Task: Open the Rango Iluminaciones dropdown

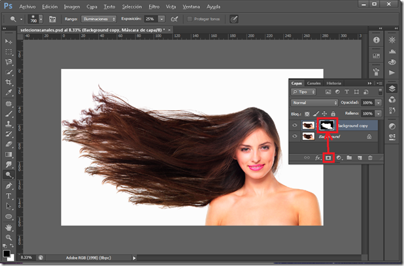Action: 99,19
